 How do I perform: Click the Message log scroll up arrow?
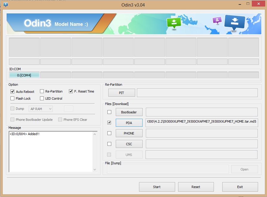[95, 134]
